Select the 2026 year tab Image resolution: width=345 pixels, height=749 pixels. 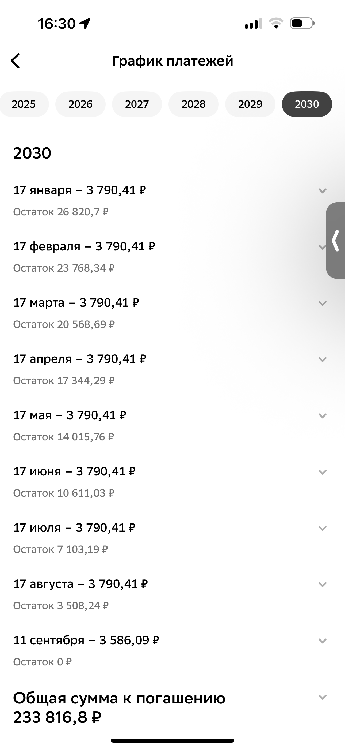tap(80, 104)
